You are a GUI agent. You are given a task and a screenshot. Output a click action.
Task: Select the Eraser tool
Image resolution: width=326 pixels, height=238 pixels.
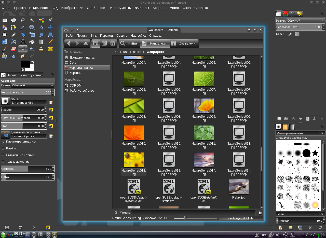tap(14, 49)
